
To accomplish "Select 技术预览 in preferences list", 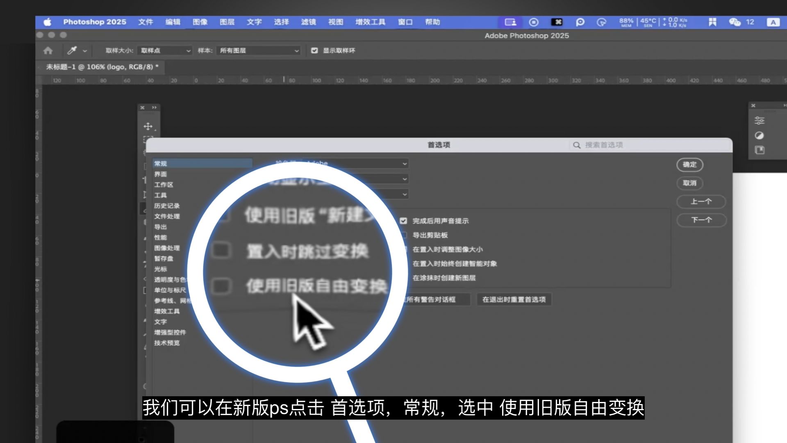I will [167, 343].
